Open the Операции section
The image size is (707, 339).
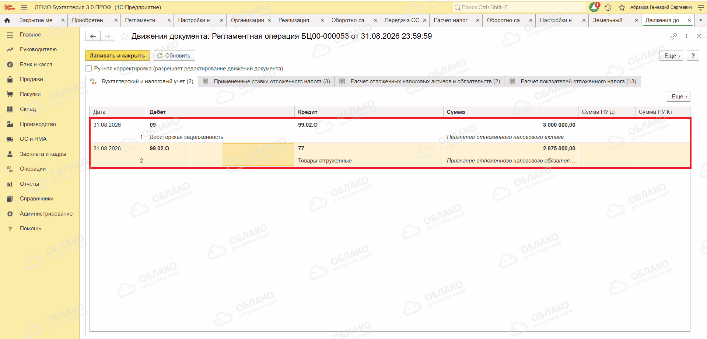(x=33, y=169)
